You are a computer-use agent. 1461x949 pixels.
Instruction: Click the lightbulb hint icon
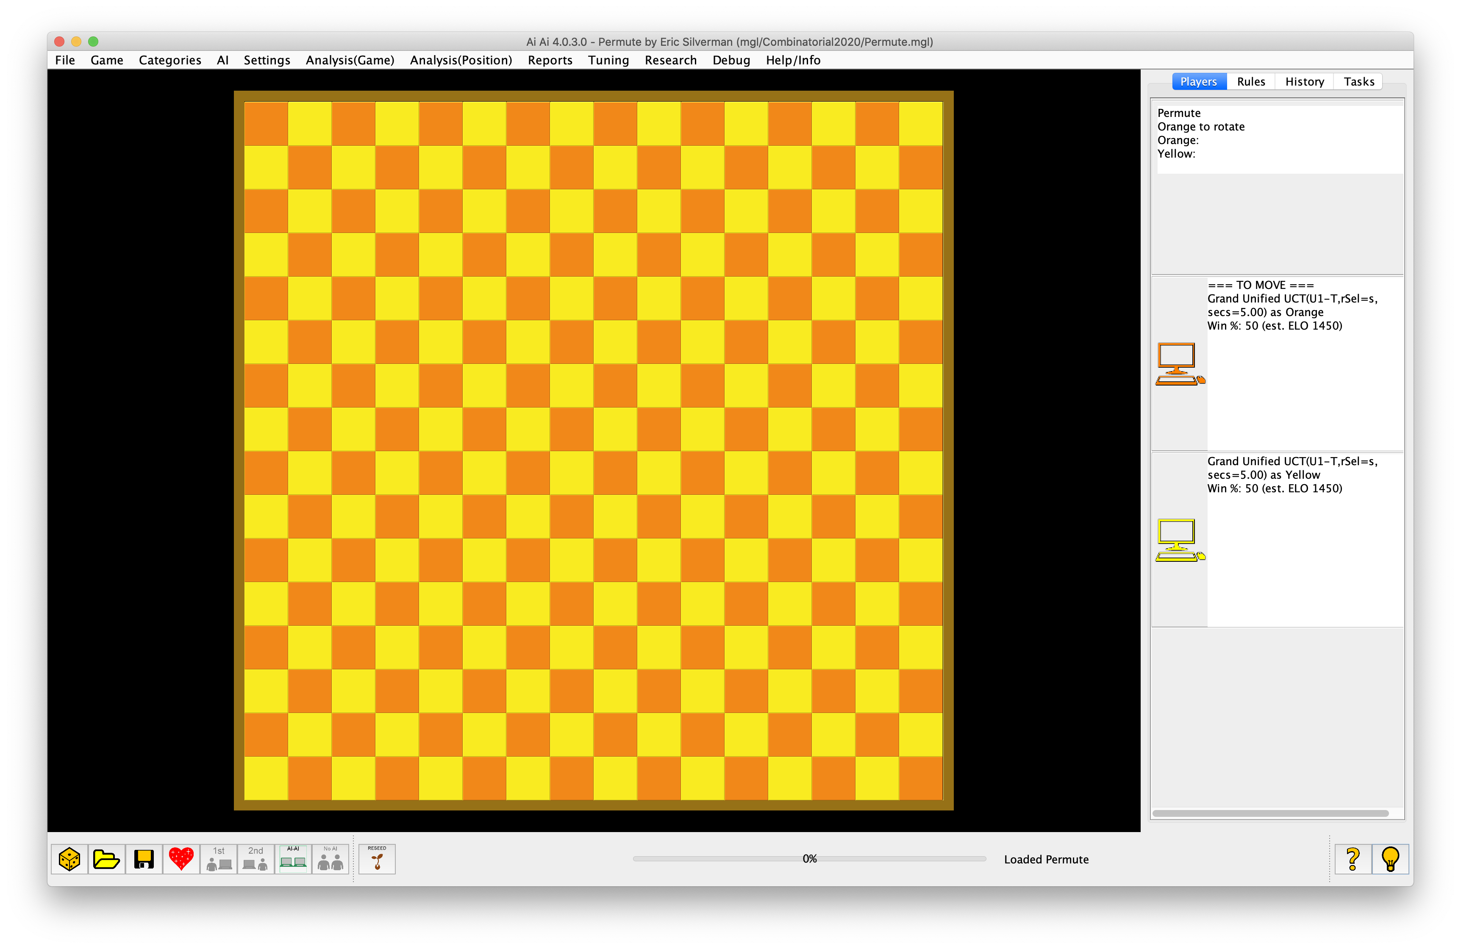pos(1390,859)
